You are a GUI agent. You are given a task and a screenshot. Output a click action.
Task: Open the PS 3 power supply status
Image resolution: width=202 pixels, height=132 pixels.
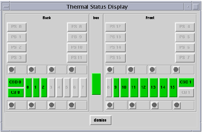click(17, 58)
